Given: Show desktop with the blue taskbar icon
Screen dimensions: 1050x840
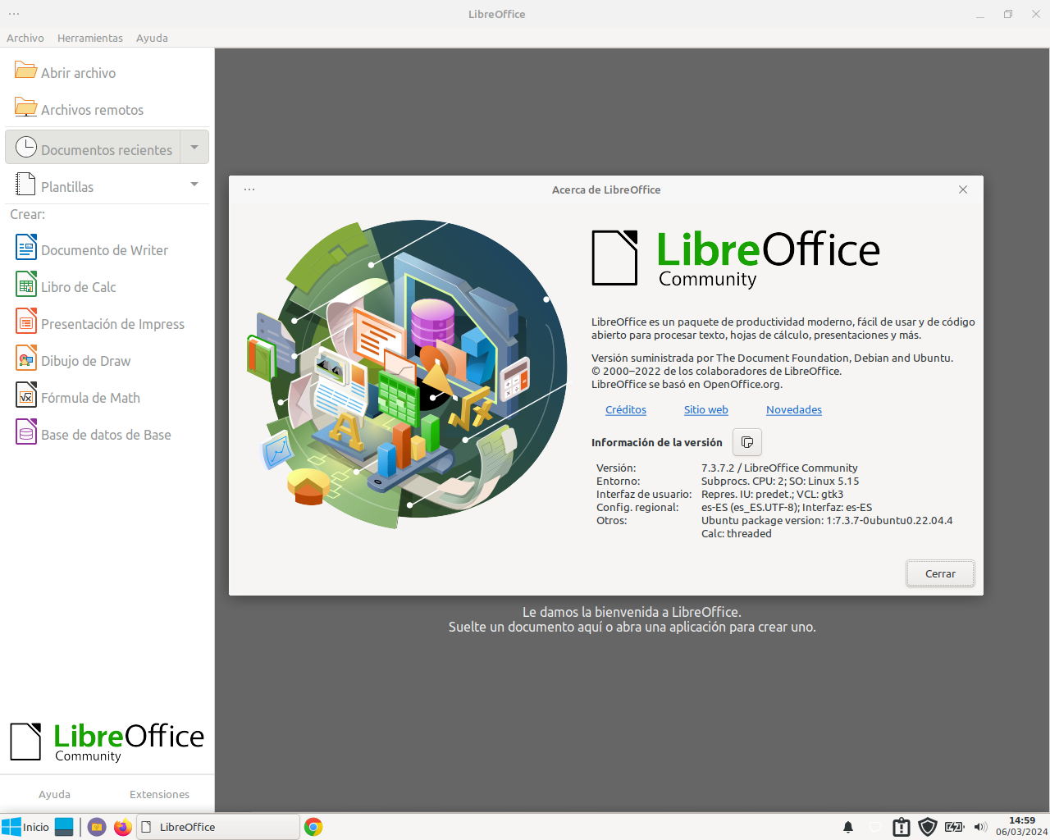Looking at the screenshot, I should pos(64,827).
